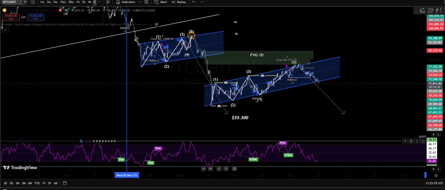This screenshot has height=190, width=445.
Task: Click the redo arrow
Action: click(202, 2)
